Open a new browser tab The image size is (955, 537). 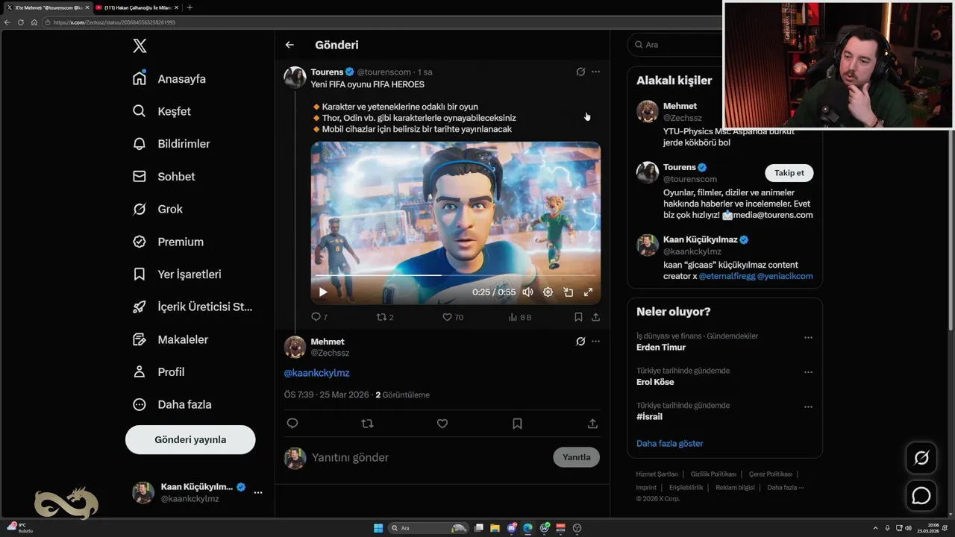click(x=190, y=7)
